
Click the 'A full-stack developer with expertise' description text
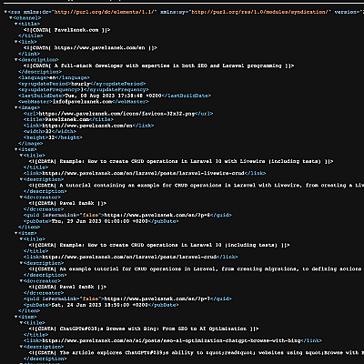[158, 66]
